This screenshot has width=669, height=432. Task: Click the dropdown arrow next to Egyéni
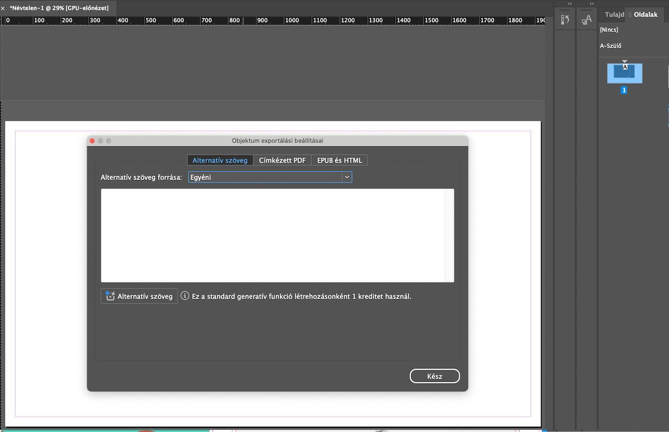[347, 177]
